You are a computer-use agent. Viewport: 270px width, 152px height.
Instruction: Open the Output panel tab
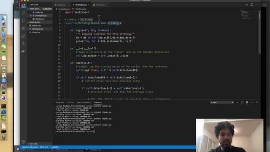pos(70,102)
